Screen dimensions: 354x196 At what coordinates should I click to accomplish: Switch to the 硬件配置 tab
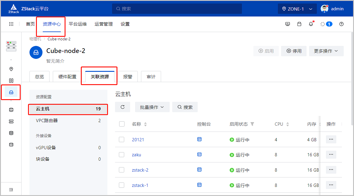pyautogui.click(x=67, y=77)
